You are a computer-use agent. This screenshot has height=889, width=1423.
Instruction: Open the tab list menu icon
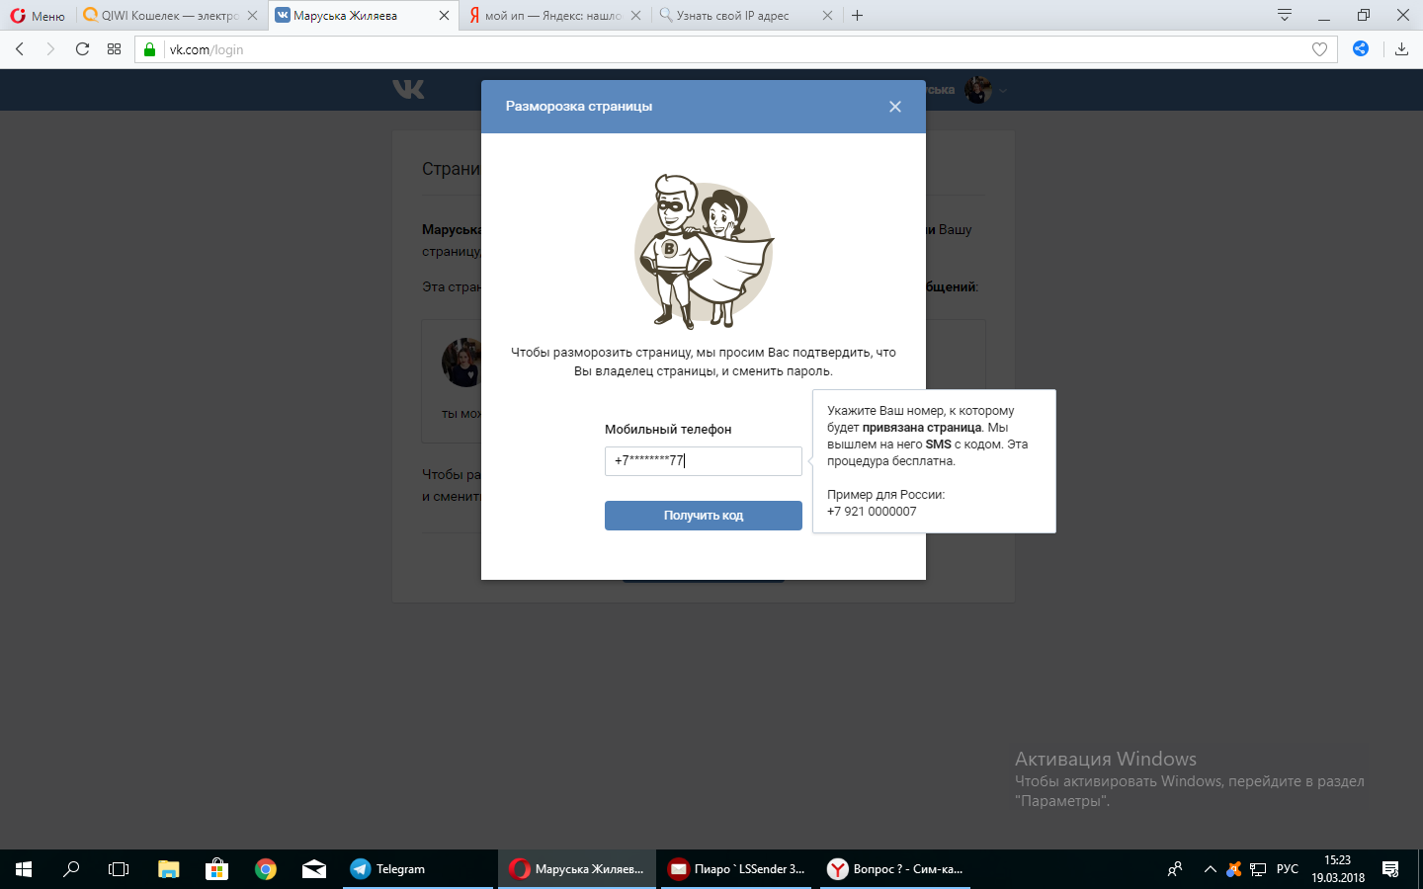1285,15
